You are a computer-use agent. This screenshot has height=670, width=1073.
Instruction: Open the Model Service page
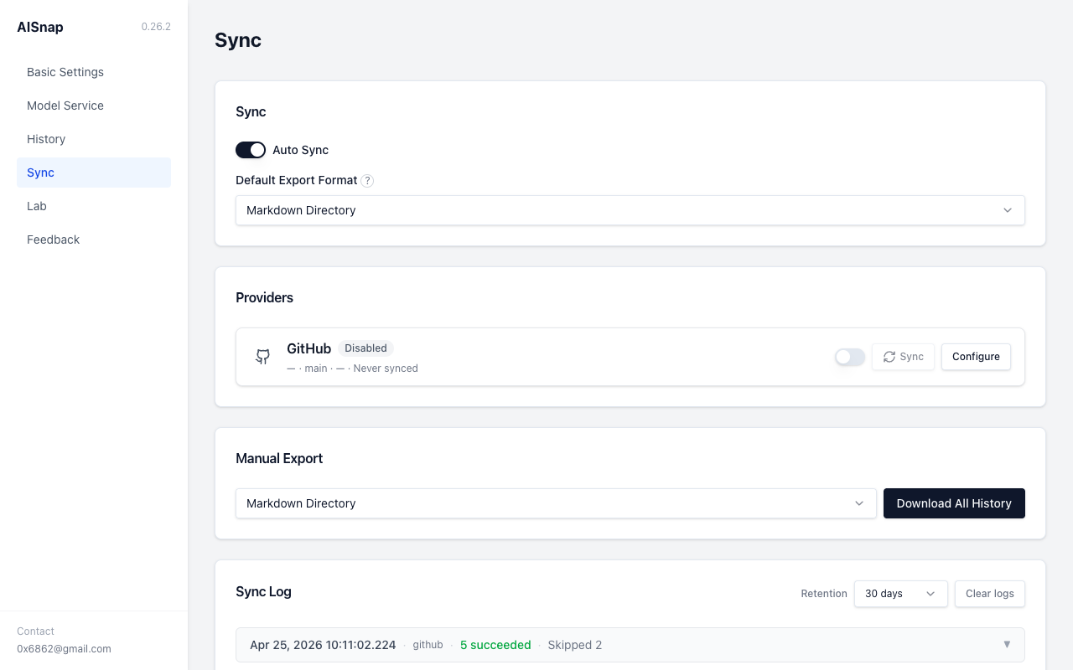(x=94, y=106)
